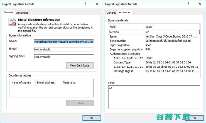Click the RSA value
The image size is (206, 123).
pyautogui.click(x=148, y=49)
